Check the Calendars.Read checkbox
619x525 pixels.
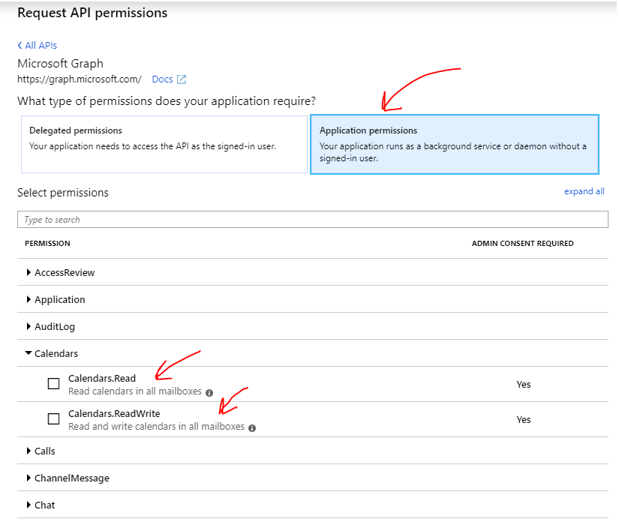click(54, 383)
